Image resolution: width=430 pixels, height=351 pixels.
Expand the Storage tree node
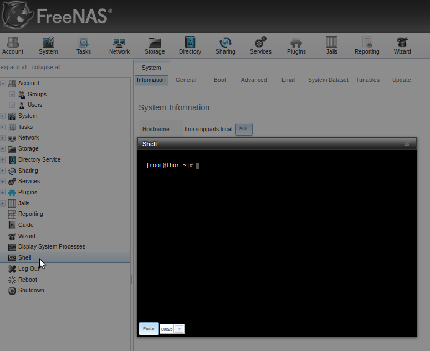point(3,149)
